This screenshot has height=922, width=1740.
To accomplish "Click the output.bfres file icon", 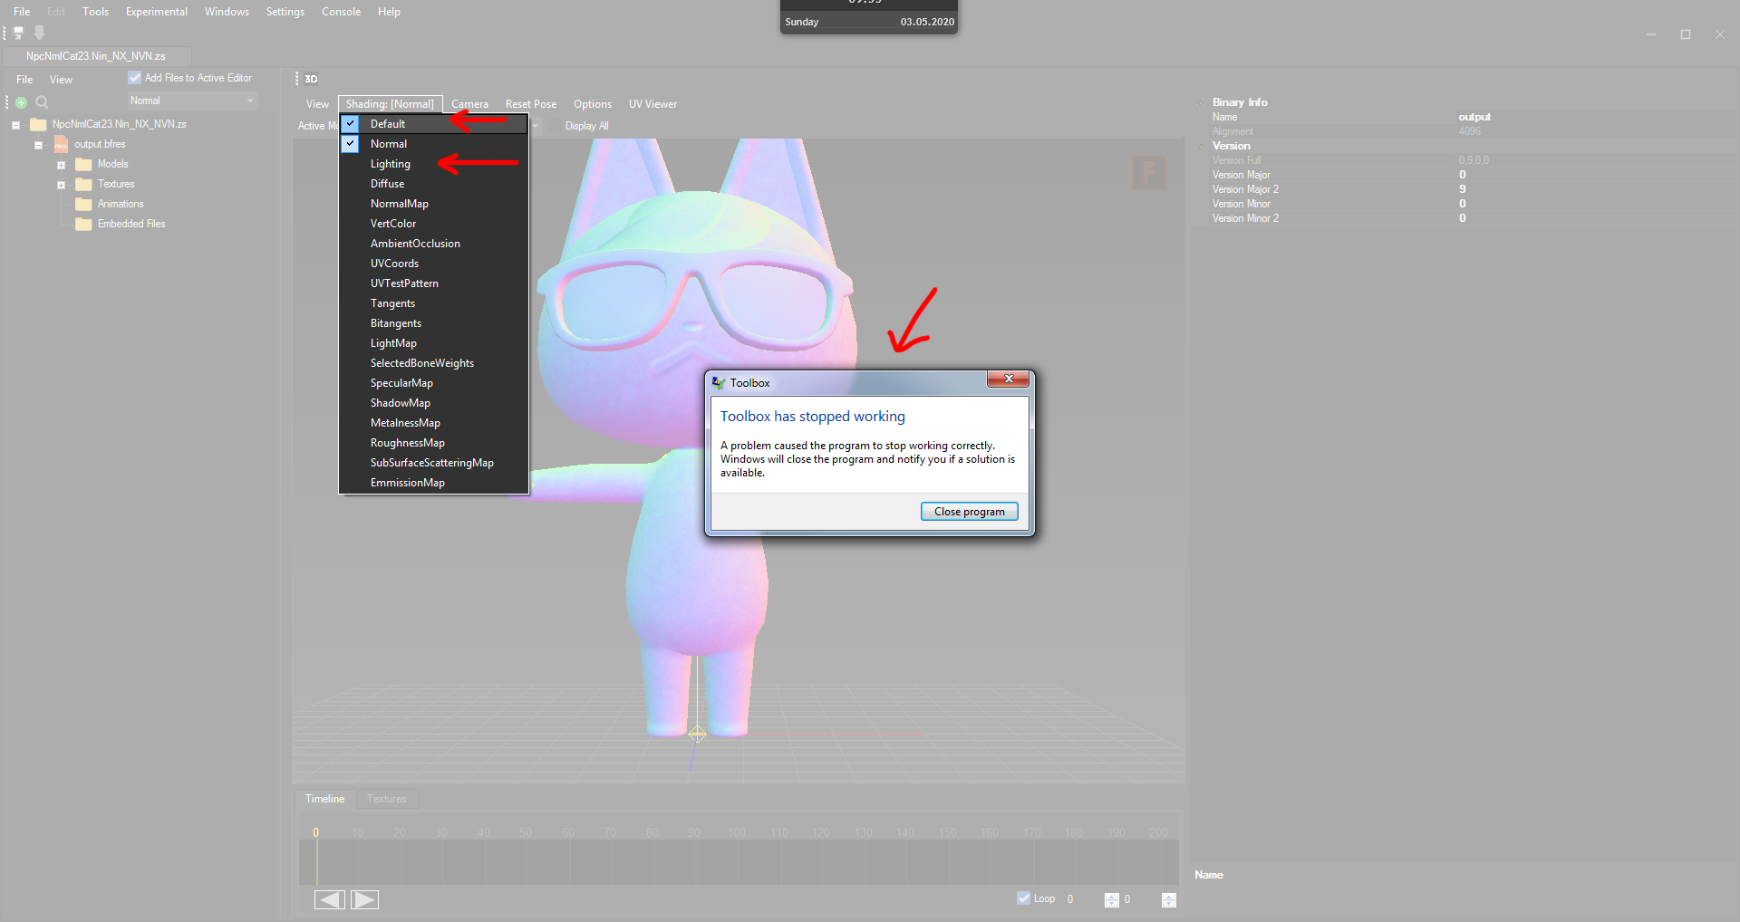I will [61, 144].
